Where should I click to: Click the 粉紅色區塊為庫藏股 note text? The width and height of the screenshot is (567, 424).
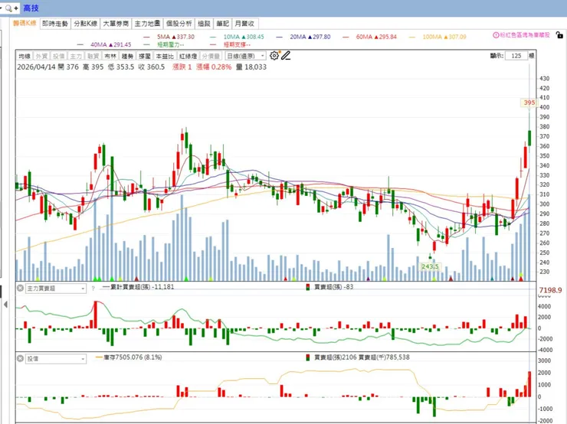point(525,35)
